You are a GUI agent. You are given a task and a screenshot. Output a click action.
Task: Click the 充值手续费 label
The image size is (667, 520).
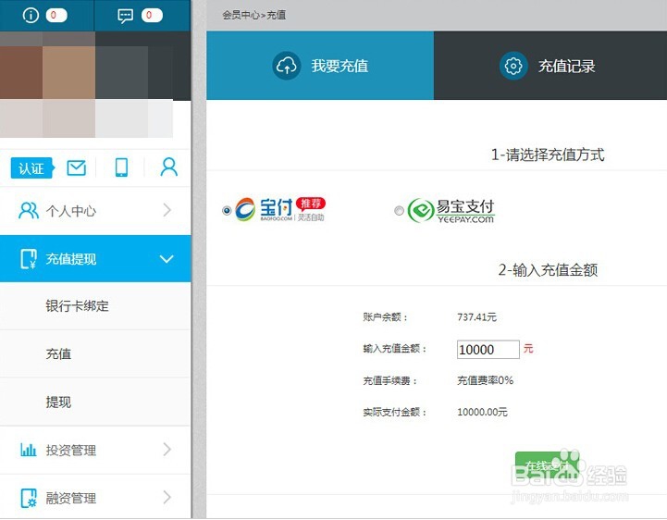pyautogui.click(x=389, y=380)
